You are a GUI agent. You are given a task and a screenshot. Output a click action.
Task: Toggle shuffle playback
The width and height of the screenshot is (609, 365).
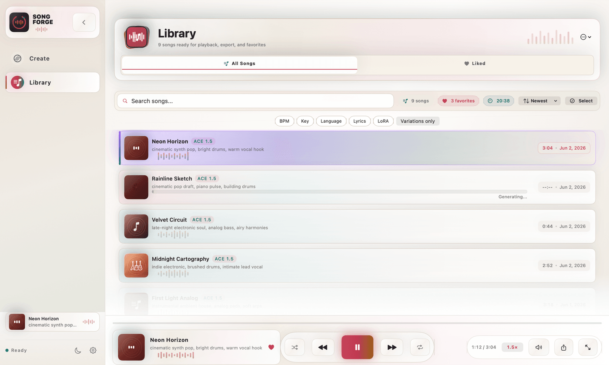point(294,347)
